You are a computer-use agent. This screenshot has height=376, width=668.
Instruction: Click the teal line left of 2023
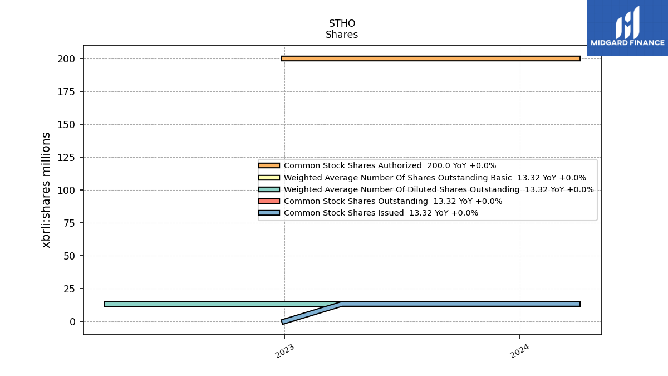coord(194,304)
